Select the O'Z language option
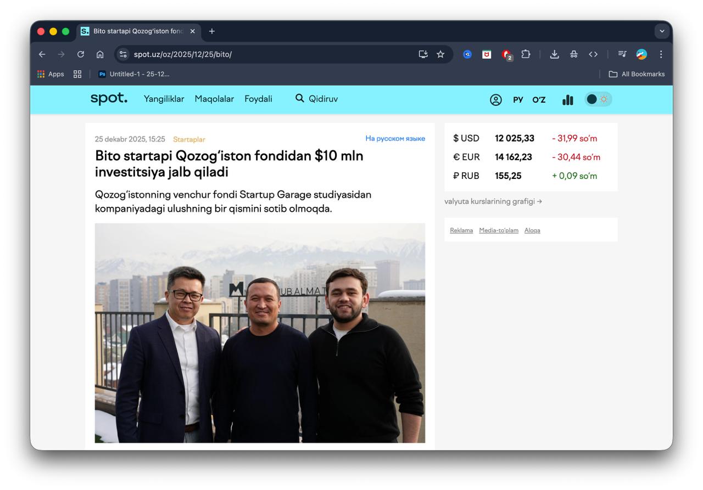Screen dimensions: 703x490 (538, 99)
